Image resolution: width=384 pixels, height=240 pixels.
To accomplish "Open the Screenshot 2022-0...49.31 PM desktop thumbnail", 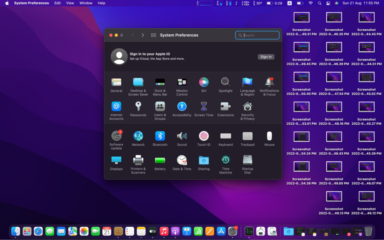I will click(x=301, y=17).
